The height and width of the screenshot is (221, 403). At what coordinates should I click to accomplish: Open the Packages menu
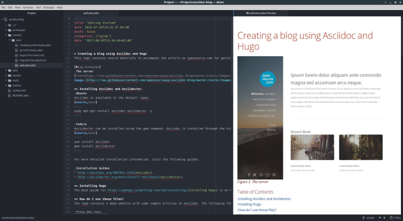click(48, 8)
